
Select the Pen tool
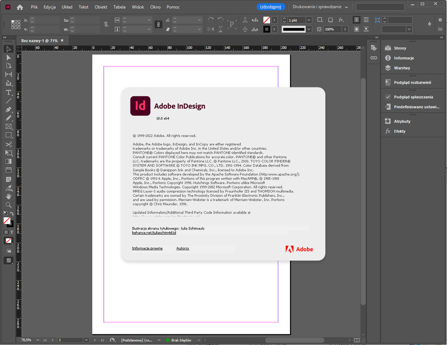click(9, 110)
